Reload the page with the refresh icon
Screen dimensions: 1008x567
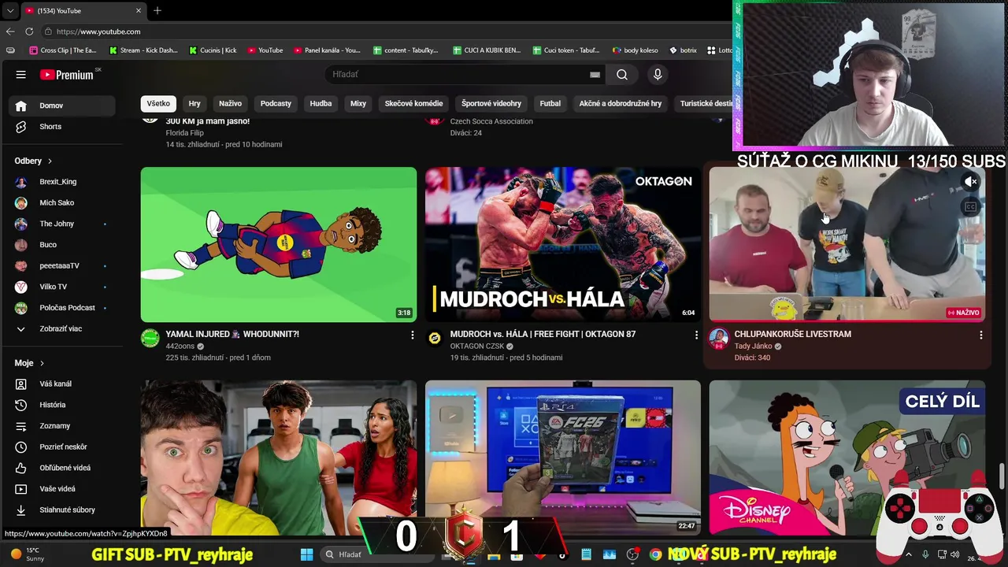click(29, 31)
